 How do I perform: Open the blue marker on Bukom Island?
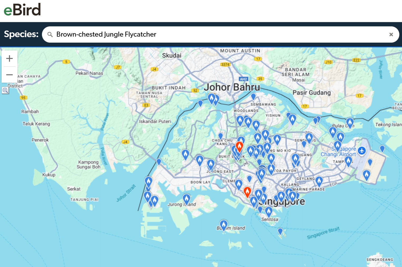(224, 225)
